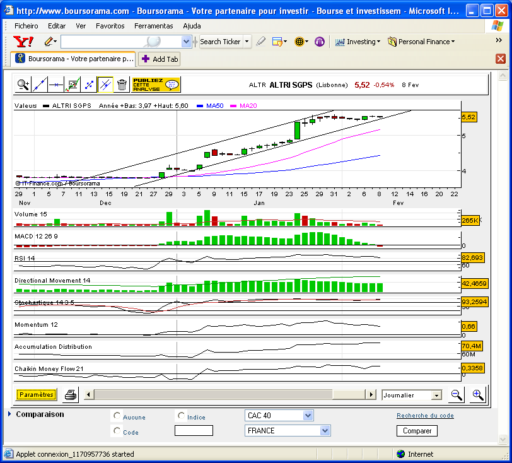This screenshot has height=463, width=512.
Task: Open the Ferramentas menu
Action: (x=153, y=26)
